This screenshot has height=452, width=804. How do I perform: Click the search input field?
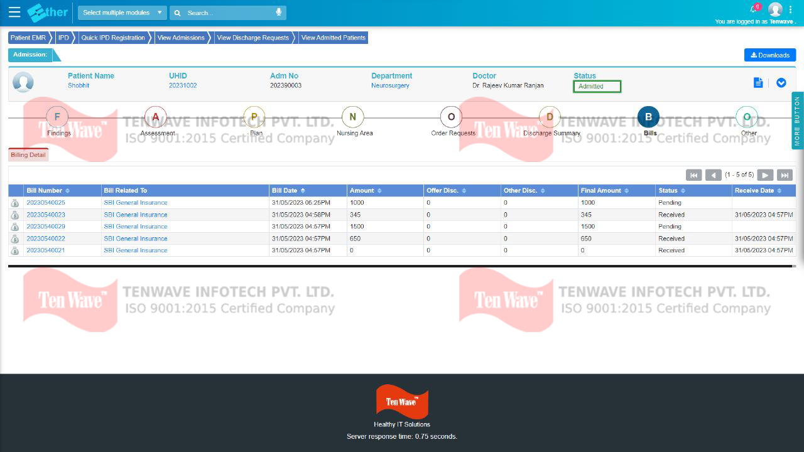pos(226,13)
